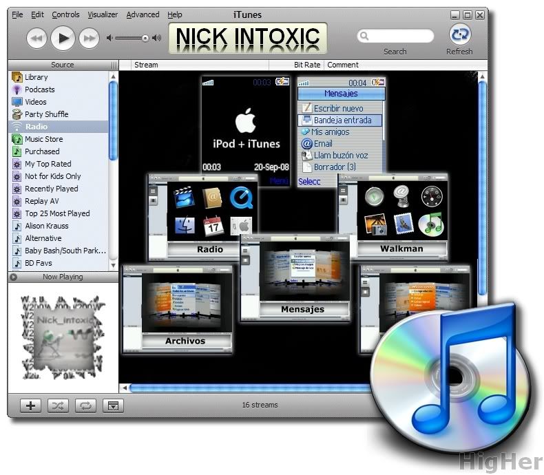Click the high volume speaker icon

pyautogui.click(x=157, y=38)
